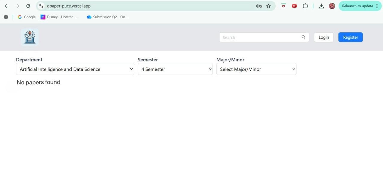The width and height of the screenshot is (383, 188).
Task: Open the Semester dropdown showing 4 Semester
Action: (175, 69)
